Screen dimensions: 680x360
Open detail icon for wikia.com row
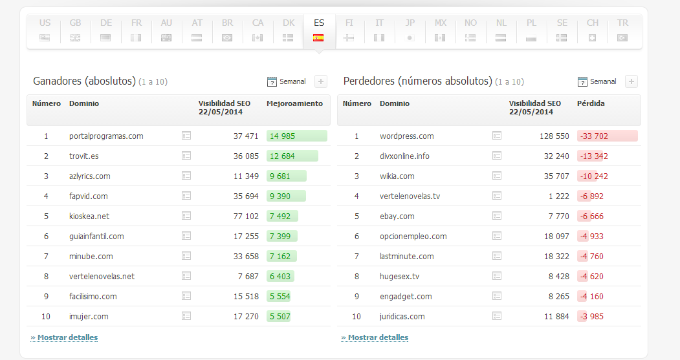pyautogui.click(x=497, y=176)
